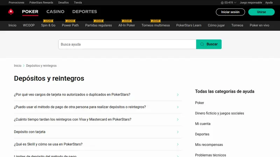Click the JUGAR badge above Partidas regulares

pyautogui.click(x=99, y=21)
